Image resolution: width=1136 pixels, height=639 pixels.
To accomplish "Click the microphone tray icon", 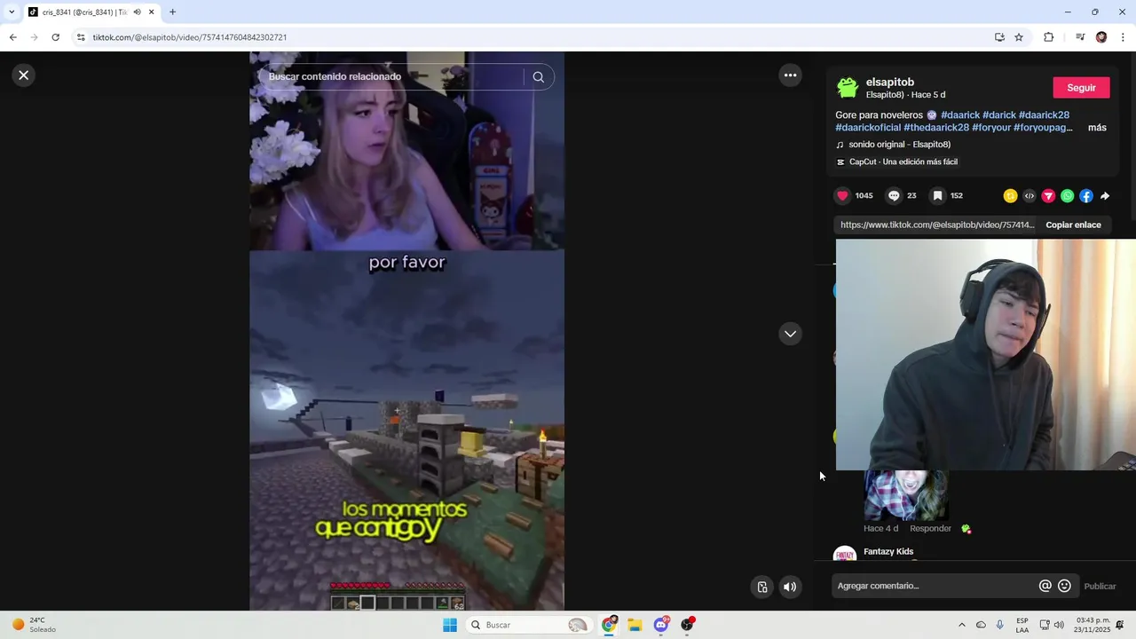I will [x=999, y=625].
